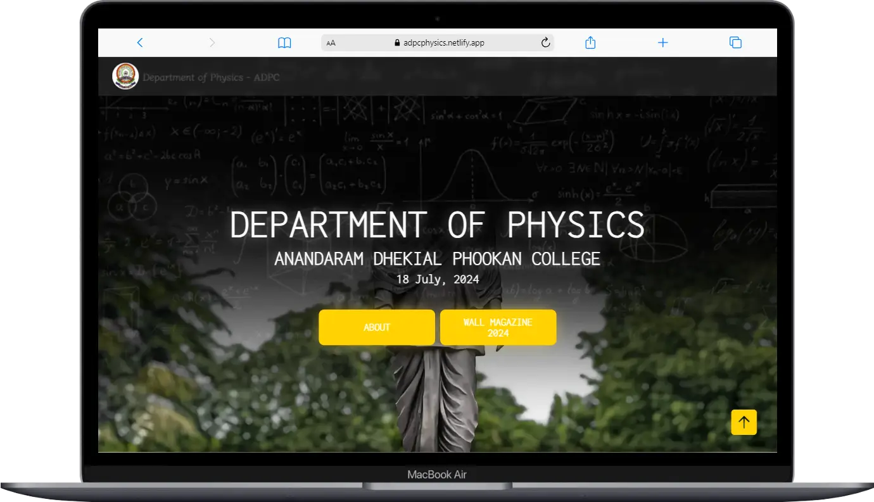This screenshot has width=874, height=502.
Task: Click the MacBook Air label on bezel
Action: pos(437,474)
